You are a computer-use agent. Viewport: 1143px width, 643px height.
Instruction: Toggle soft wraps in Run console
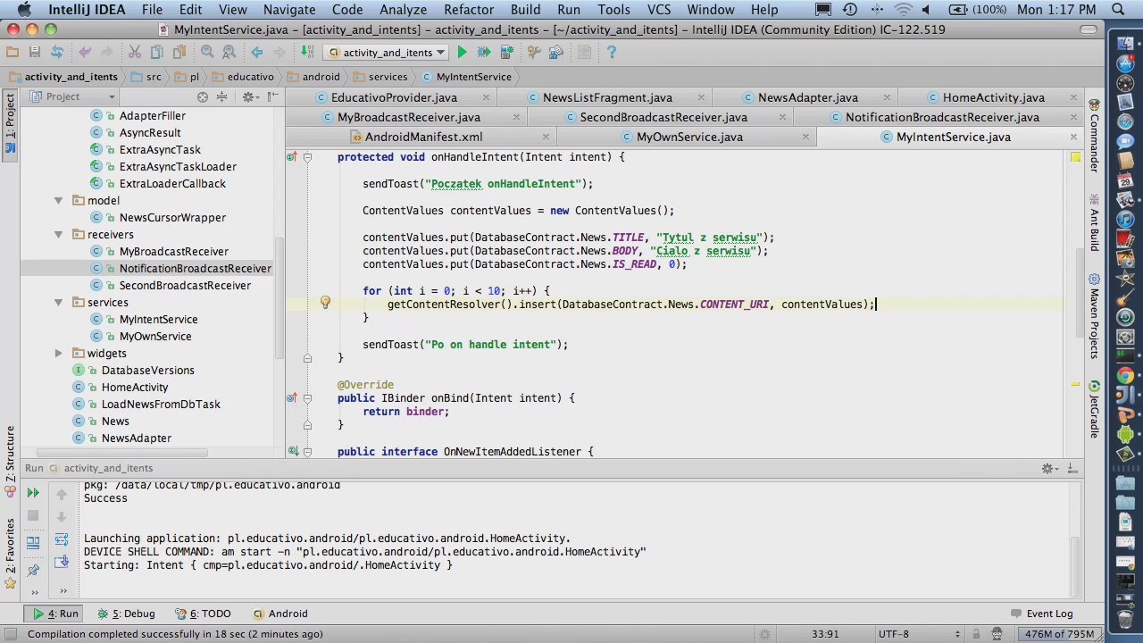[62, 539]
